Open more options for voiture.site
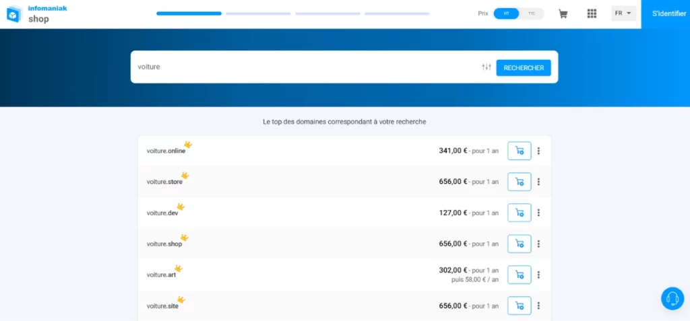The height and width of the screenshot is (321, 690). click(538, 306)
